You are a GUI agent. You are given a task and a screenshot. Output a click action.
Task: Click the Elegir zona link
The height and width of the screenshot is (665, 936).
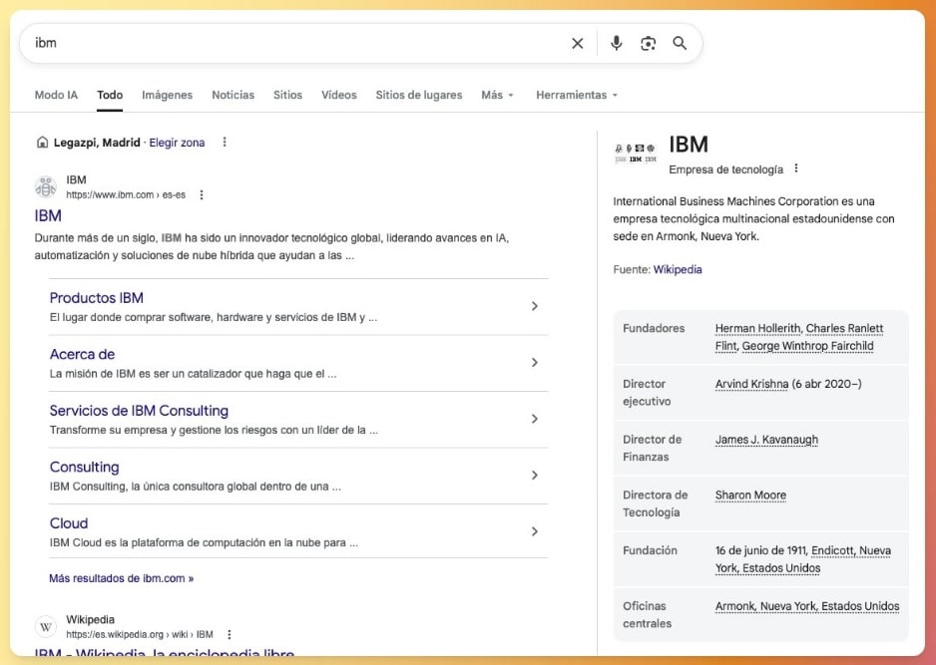click(177, 143)
